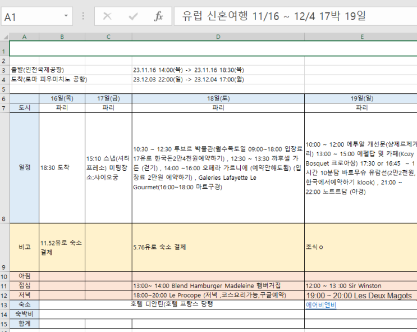This screenshot has height=332, width=417.
Task: Click the 호텔 디안틴 lodging cell
Action: tap(172, 304)
